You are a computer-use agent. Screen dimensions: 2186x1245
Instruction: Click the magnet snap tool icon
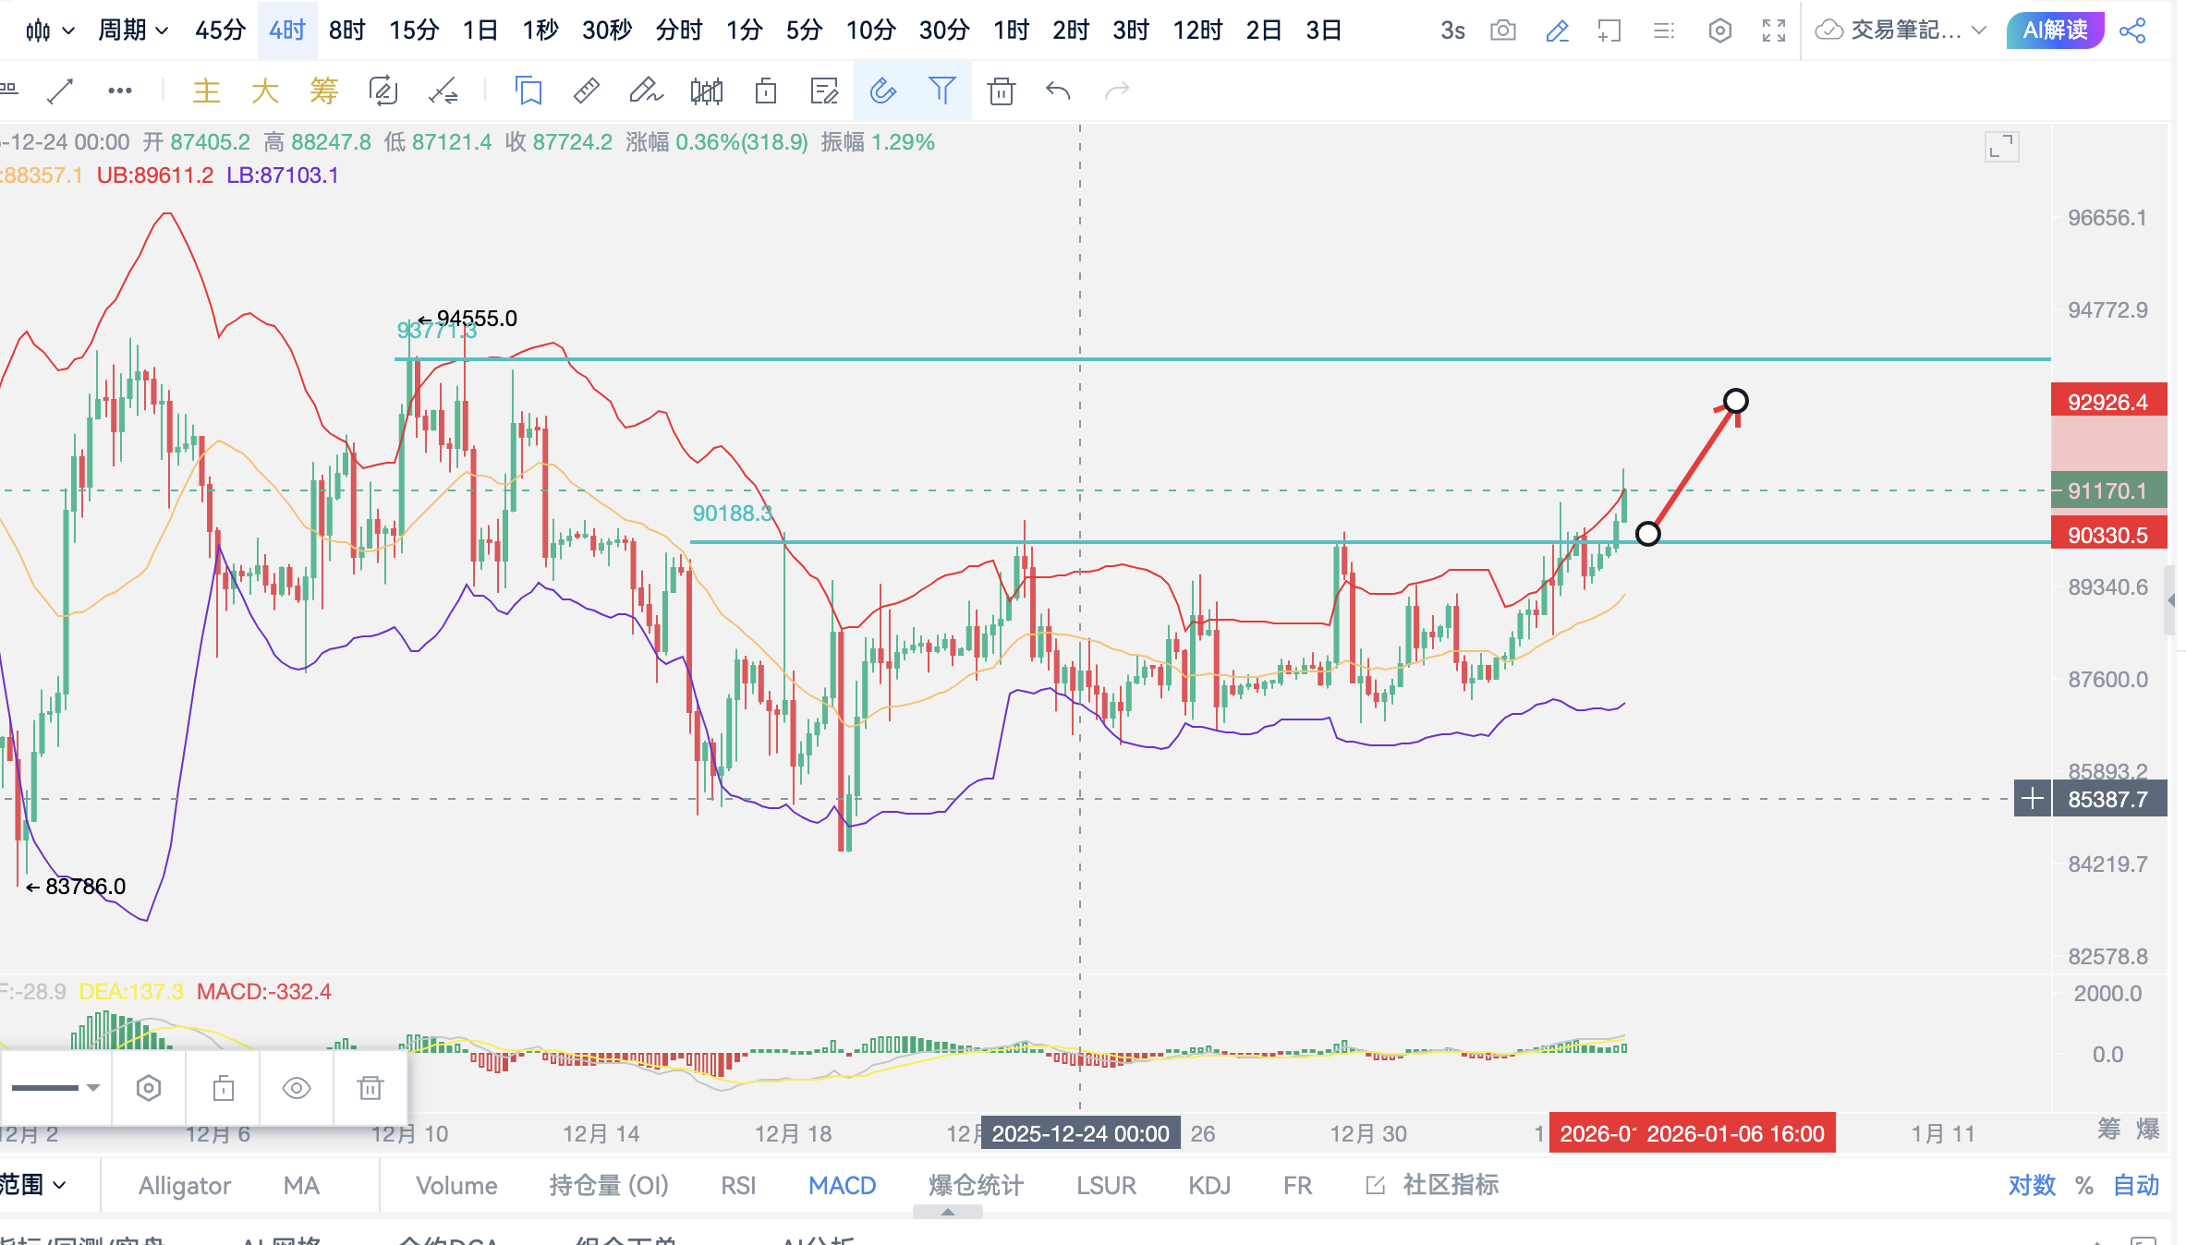(882, 91)
